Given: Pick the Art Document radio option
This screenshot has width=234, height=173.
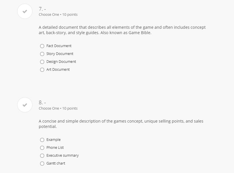Looking at the screenshot, I should tap(42, 70).
